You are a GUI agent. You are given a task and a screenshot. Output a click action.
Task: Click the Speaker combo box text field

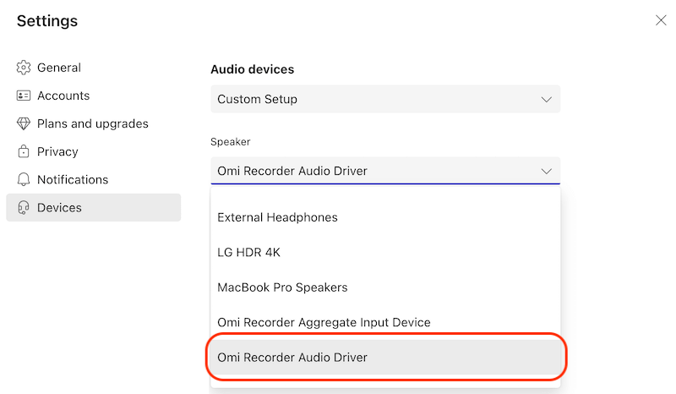(x=372, y=171)
